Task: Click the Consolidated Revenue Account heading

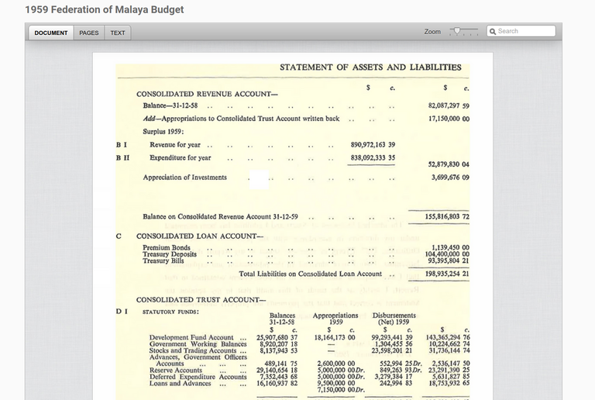Action: tap(207, 94)
